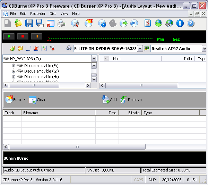Click the yellow folder with sparkle icon
The image size is (208, 185).
(x=20, y=48)
